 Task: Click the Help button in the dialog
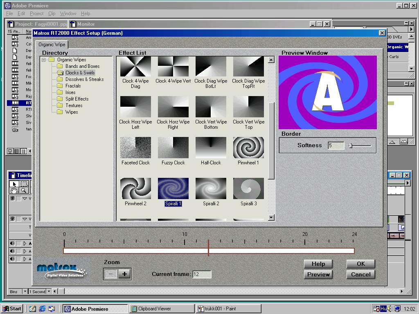click(318, 264)
